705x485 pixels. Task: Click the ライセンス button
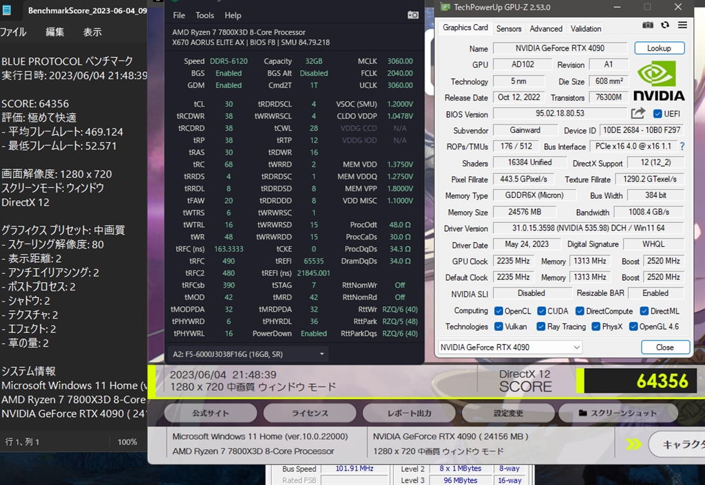(310, 413)
